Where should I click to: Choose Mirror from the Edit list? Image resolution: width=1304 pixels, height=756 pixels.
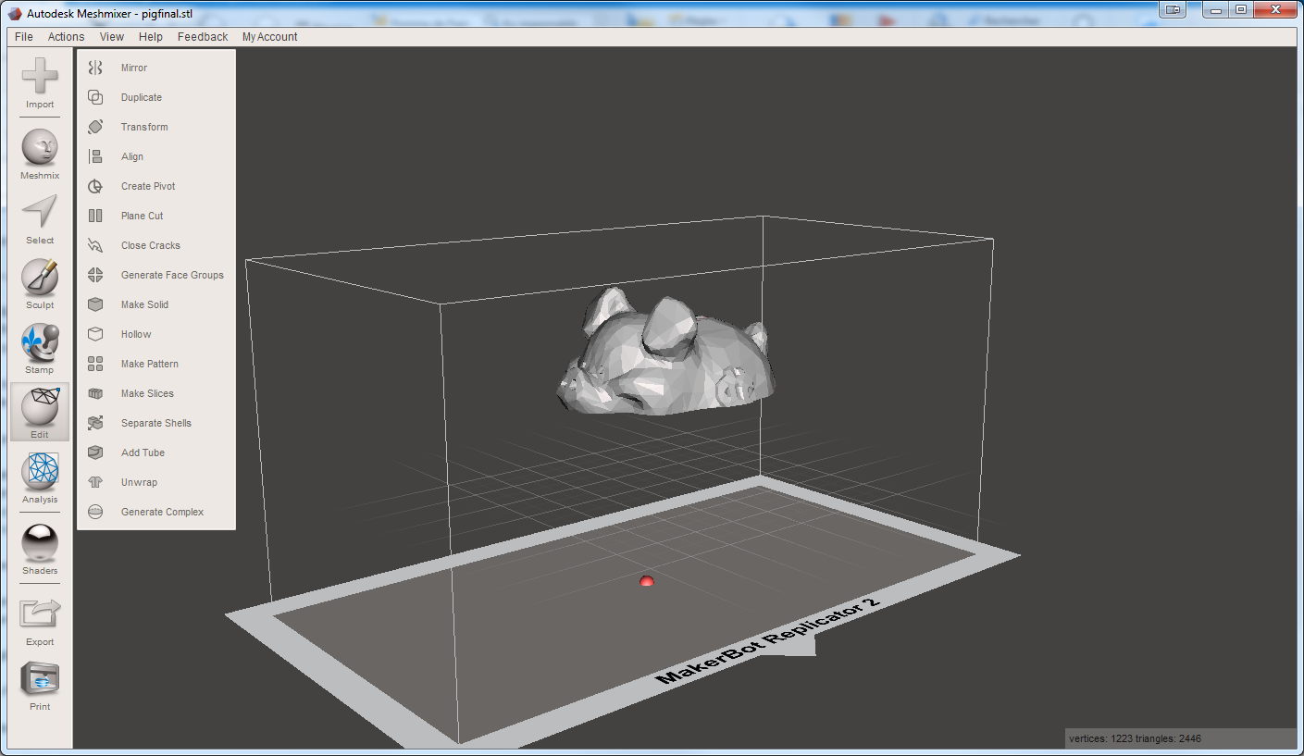pos(134,68)
